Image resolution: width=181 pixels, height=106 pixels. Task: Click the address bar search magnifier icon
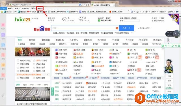[x=82, y=5]
